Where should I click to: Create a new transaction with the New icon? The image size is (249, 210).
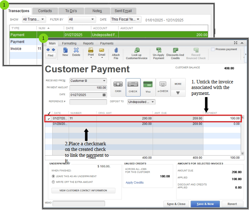point(65,52)
